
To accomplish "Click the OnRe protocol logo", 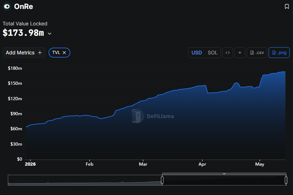I will tap(7, 6).
